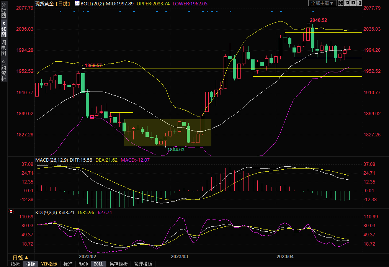The width and height of the screenshot is (389, 267).
Task: Click the 管理模板 button
Action: click(x=142, y=264)
